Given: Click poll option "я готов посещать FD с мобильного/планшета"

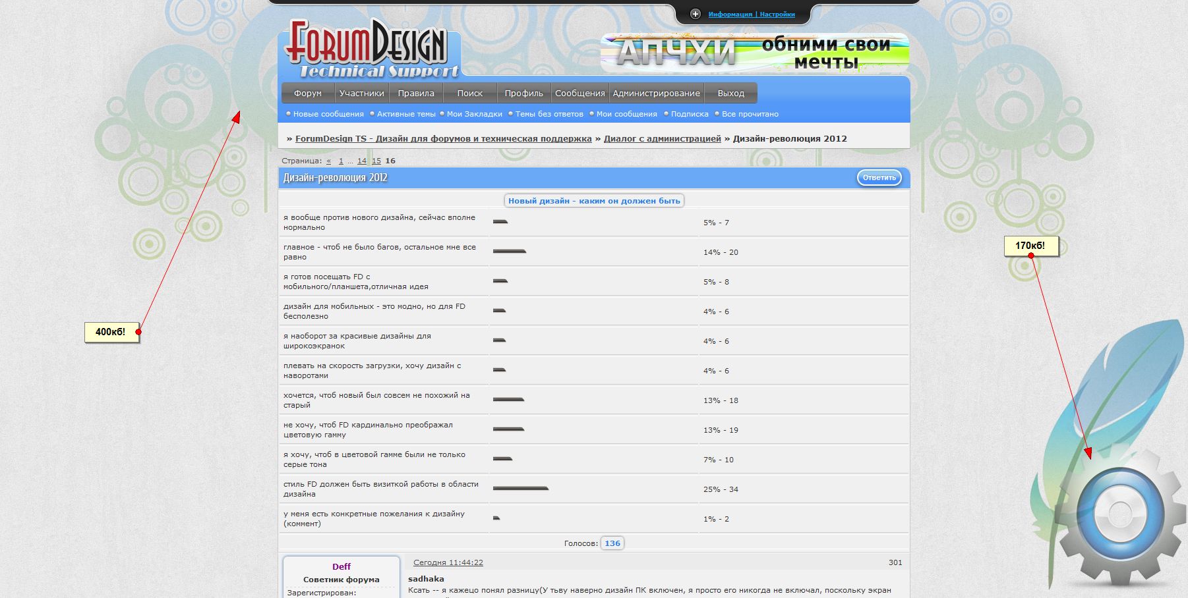Looking at the screenshot, I should (x=356, y=282).
